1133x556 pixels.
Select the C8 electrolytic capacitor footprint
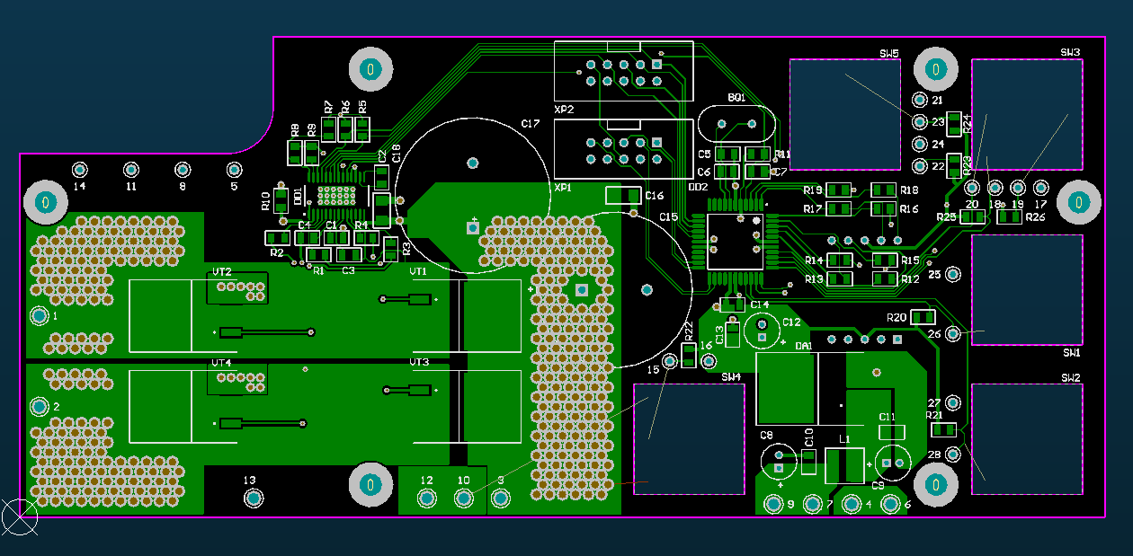(778, 462)
